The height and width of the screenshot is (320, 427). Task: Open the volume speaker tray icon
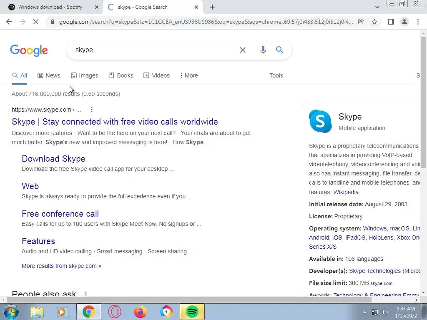[x=385, y=312]
